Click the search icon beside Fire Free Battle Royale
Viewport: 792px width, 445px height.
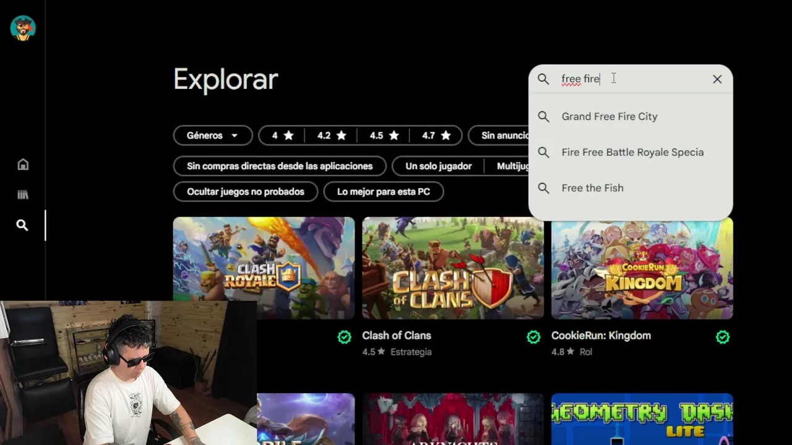coord(543,152)
